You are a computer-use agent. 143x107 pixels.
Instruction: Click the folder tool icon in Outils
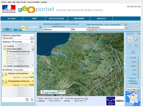[136, 46]
